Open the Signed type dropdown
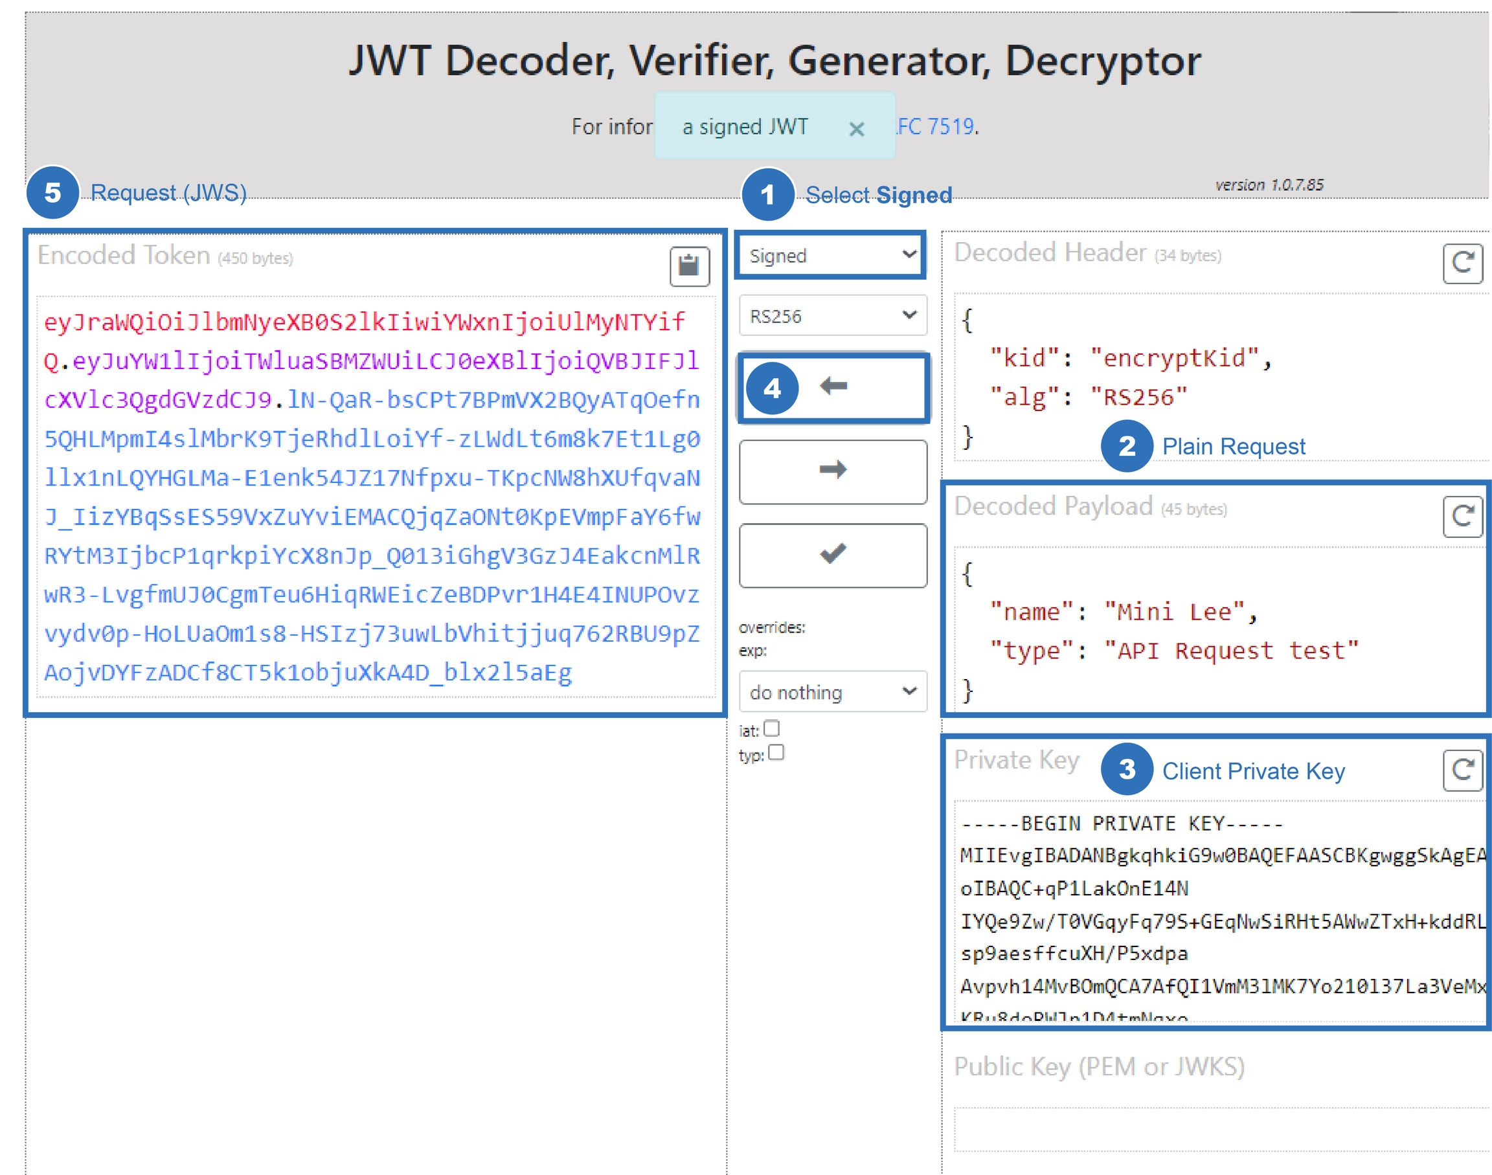Screen dimensions: 1492x1175 (831, 256)
